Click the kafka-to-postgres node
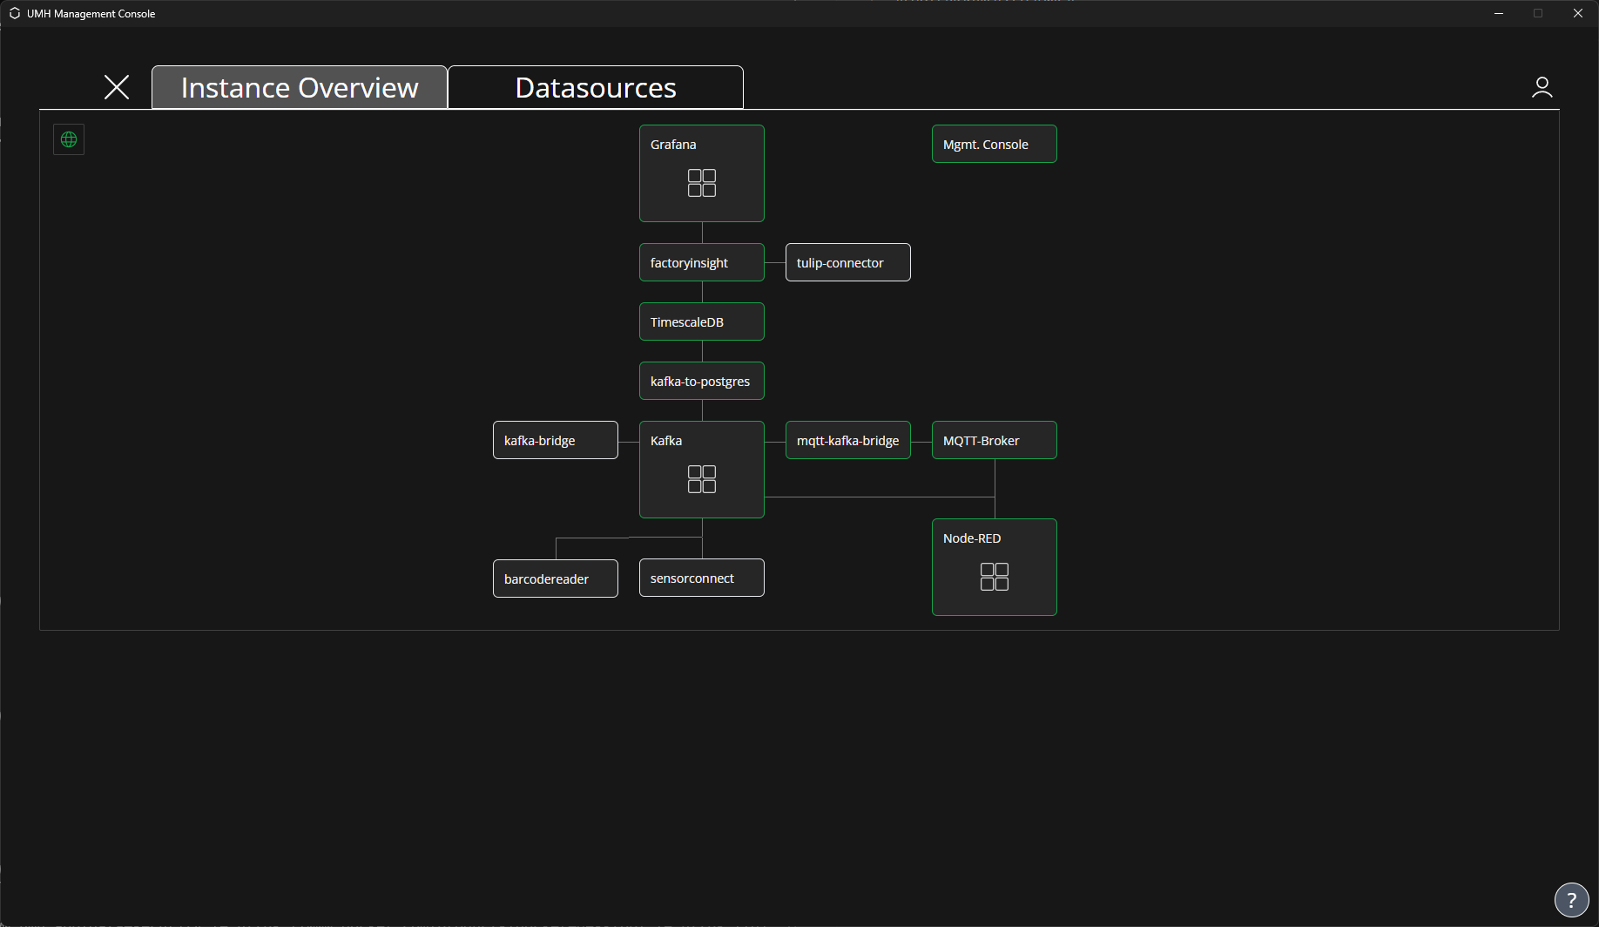This screenshot has width=1599, height=927. point(701,382)
